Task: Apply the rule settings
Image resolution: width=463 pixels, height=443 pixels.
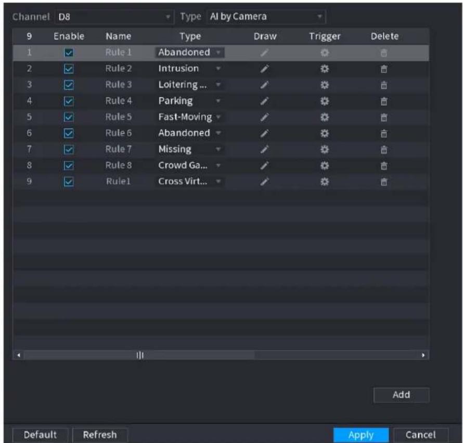Action: 361,435
